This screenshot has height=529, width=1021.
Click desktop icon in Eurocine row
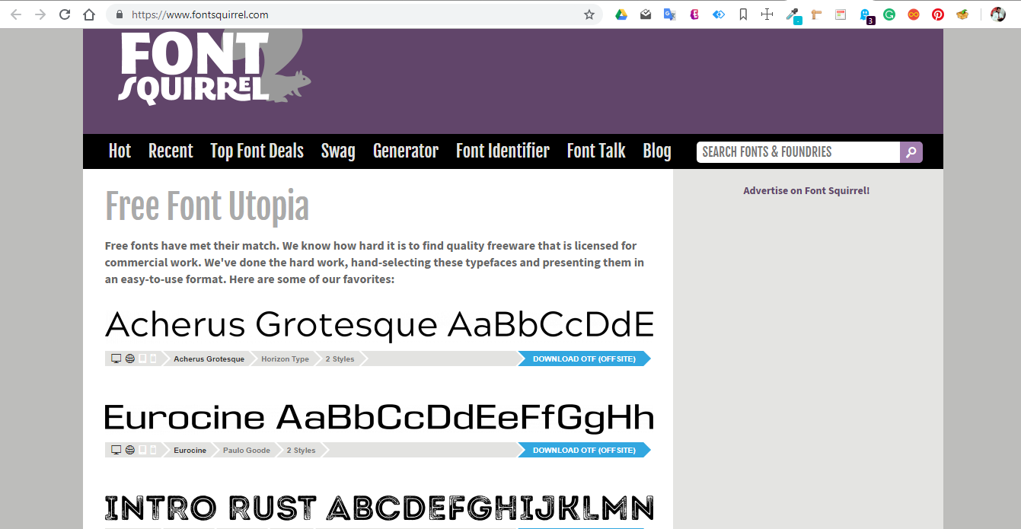116,450
